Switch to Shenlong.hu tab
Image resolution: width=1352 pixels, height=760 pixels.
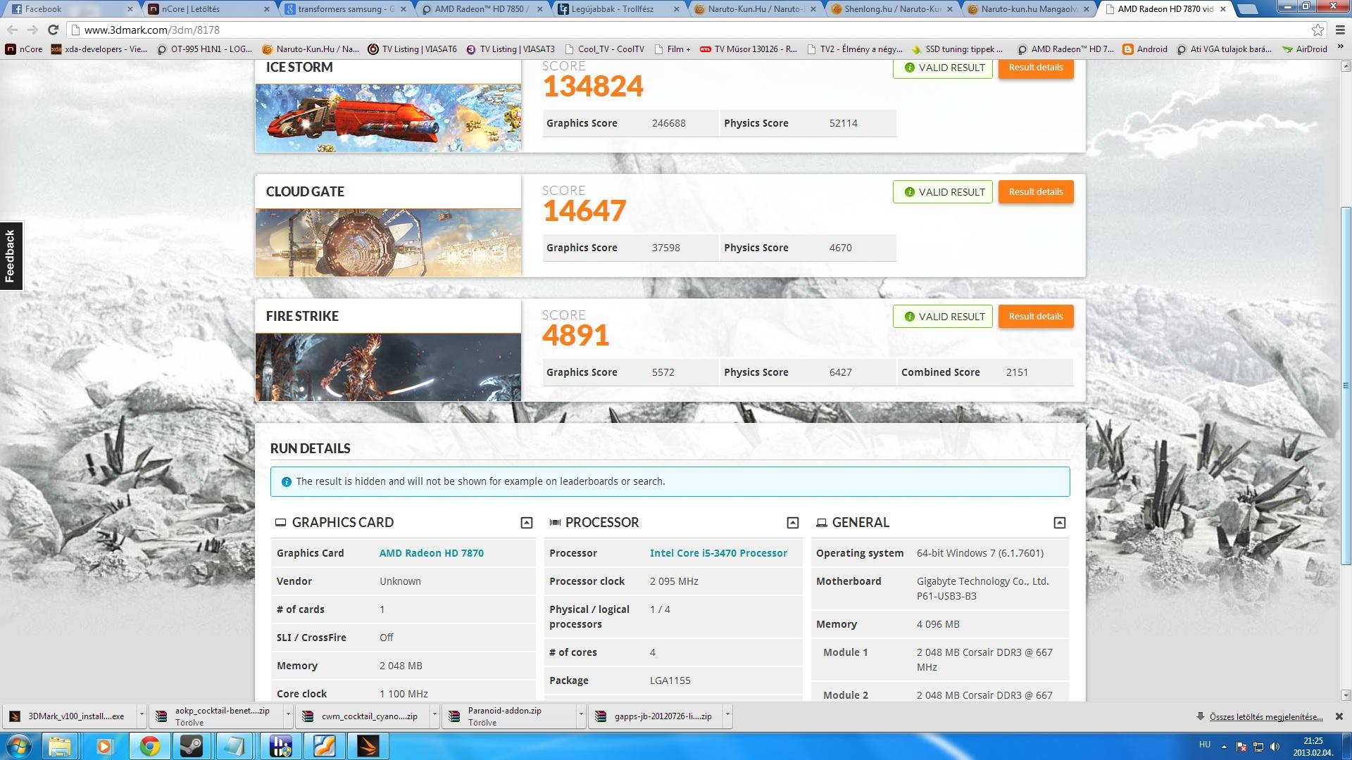pos(891,9)
